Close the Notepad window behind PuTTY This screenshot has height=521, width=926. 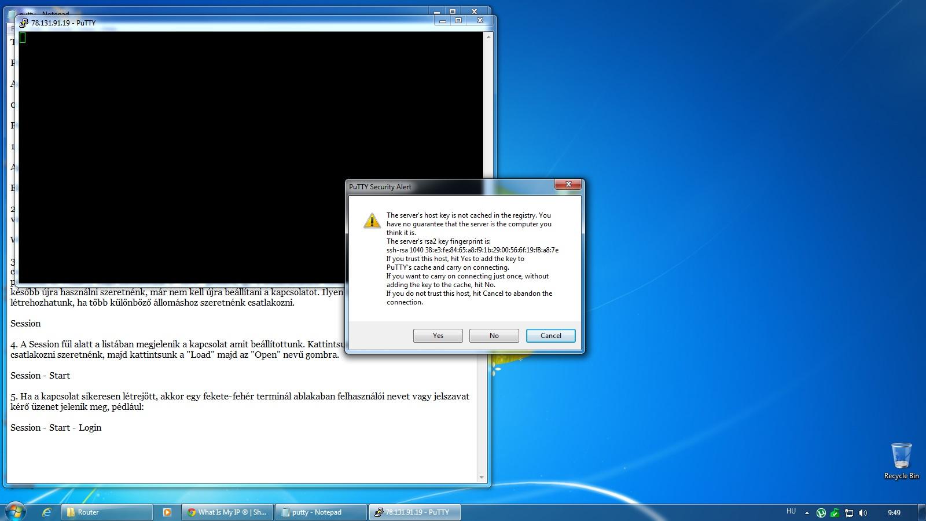(x=474, y=11)
